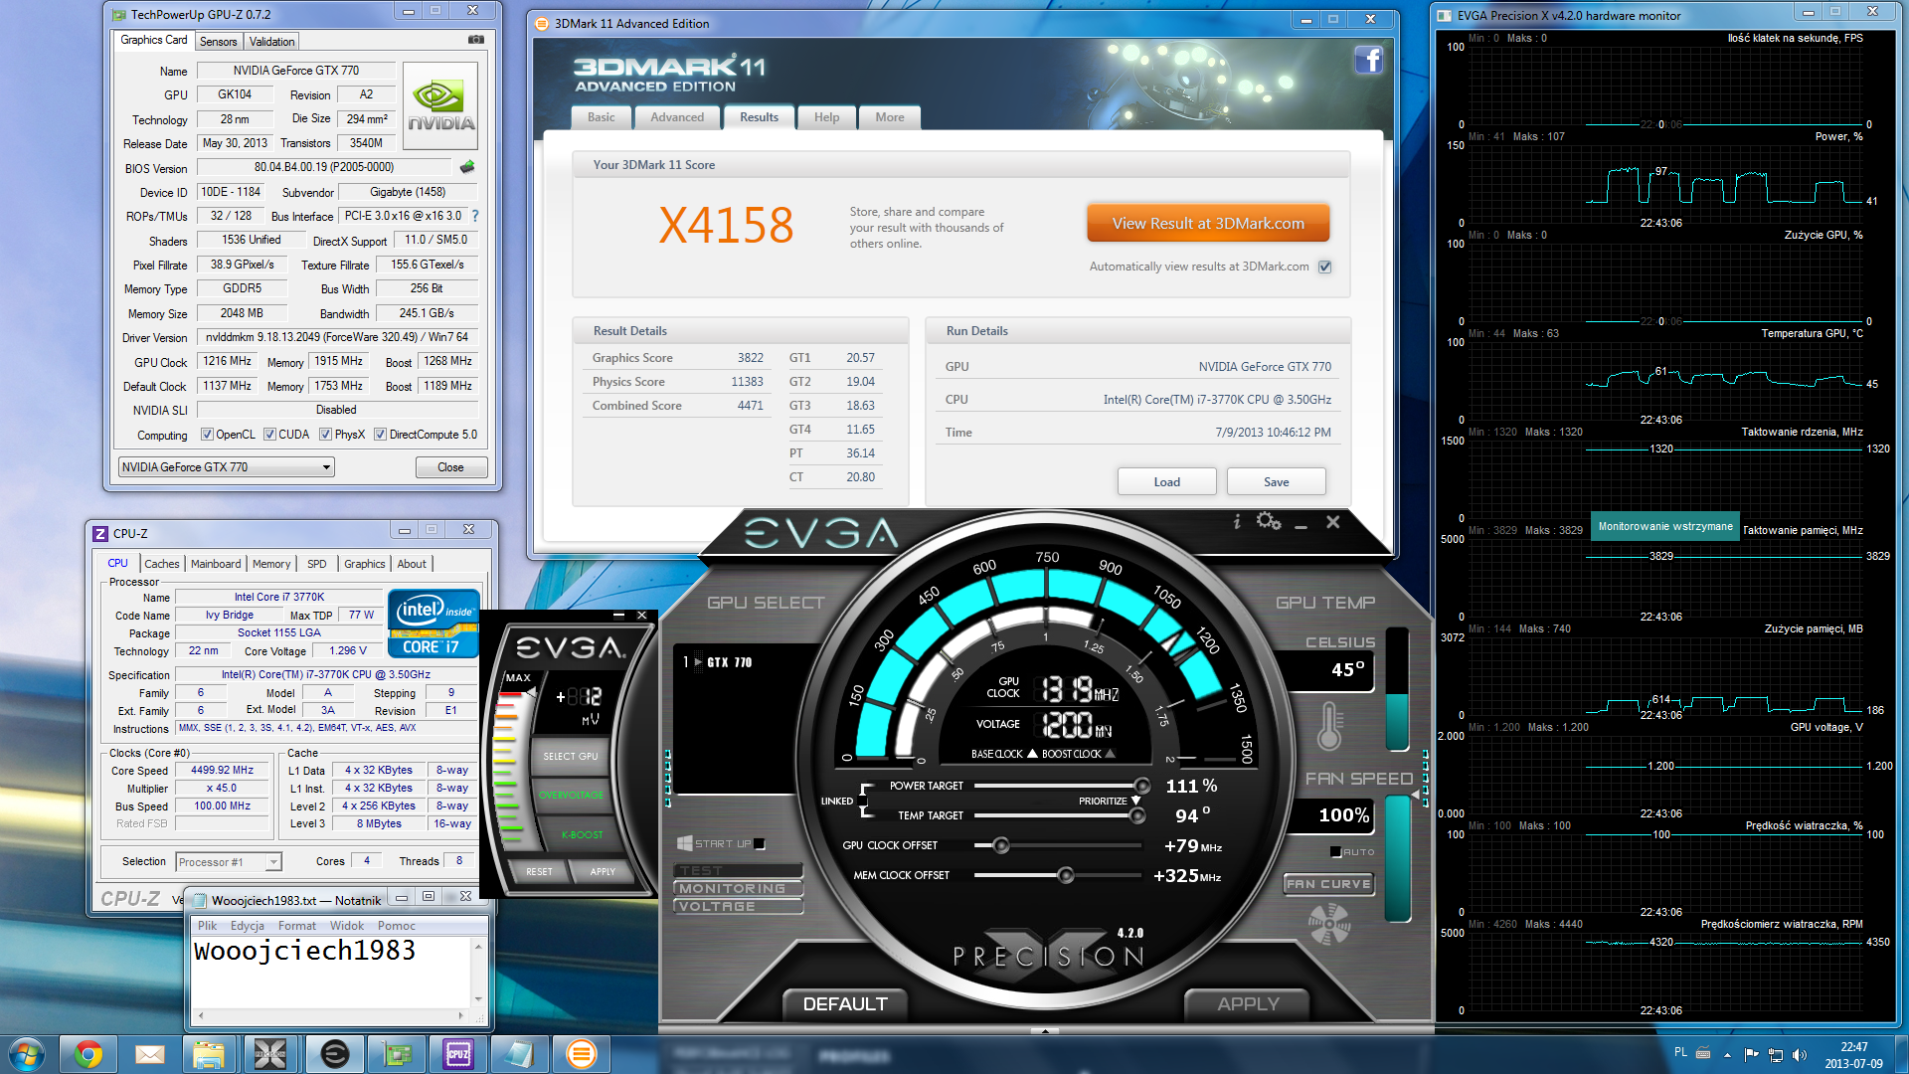
Task: Open Precision X taskbar icon
Action: tap(269, 1054)
